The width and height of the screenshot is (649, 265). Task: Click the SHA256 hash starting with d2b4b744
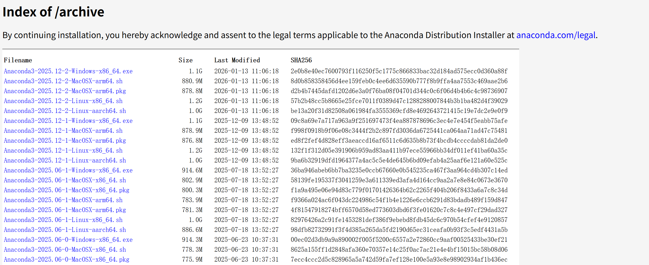click(399, 91)
